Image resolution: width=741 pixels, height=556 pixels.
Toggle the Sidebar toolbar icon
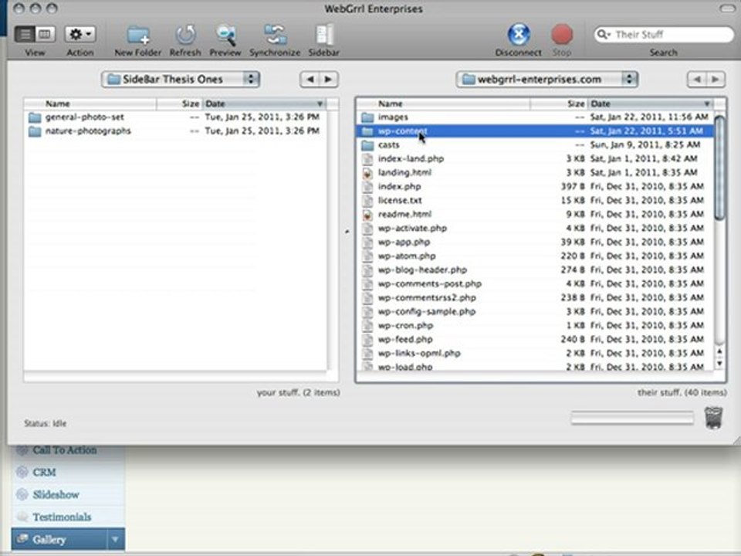click(324, 35)
